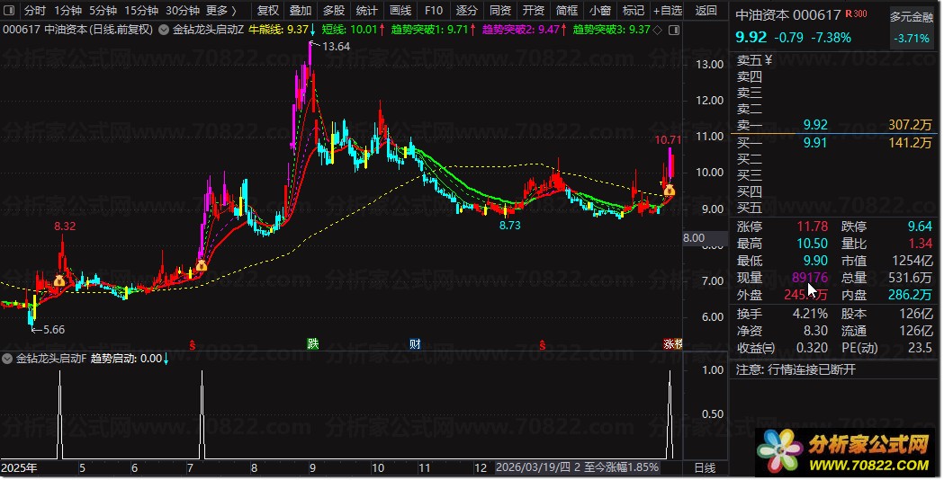Click the red 涨 event marker
This screenshot has width=944, height=480.
pos(670,343)
